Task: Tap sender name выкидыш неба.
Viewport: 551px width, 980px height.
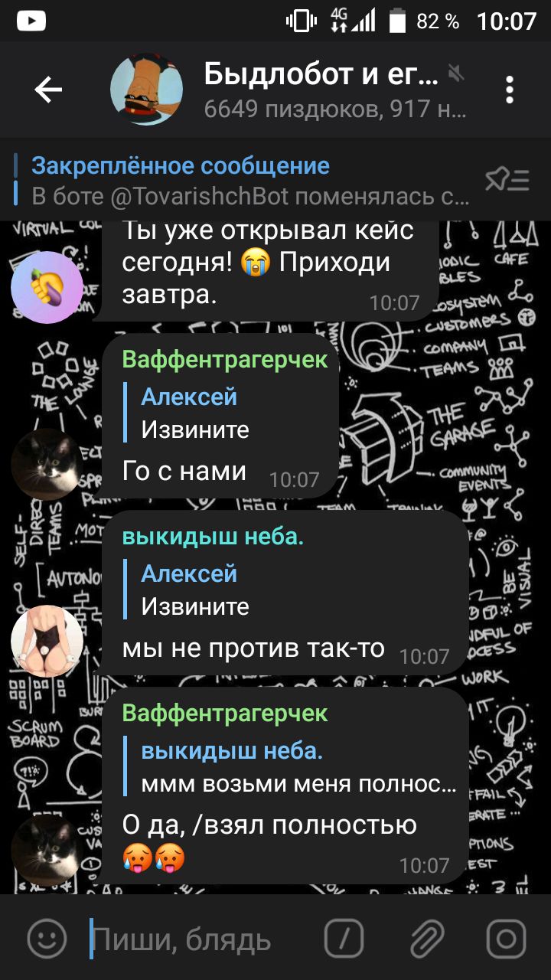Action: click(x=213, y=537)
